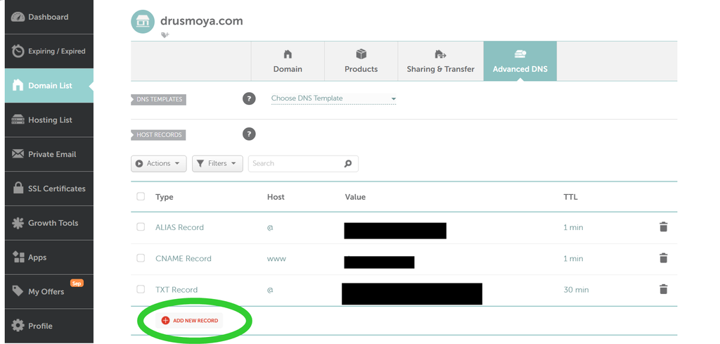This screenshot has width=720, height=344.
Task: Open help icon beside Host Records
Action: point(249,134)
